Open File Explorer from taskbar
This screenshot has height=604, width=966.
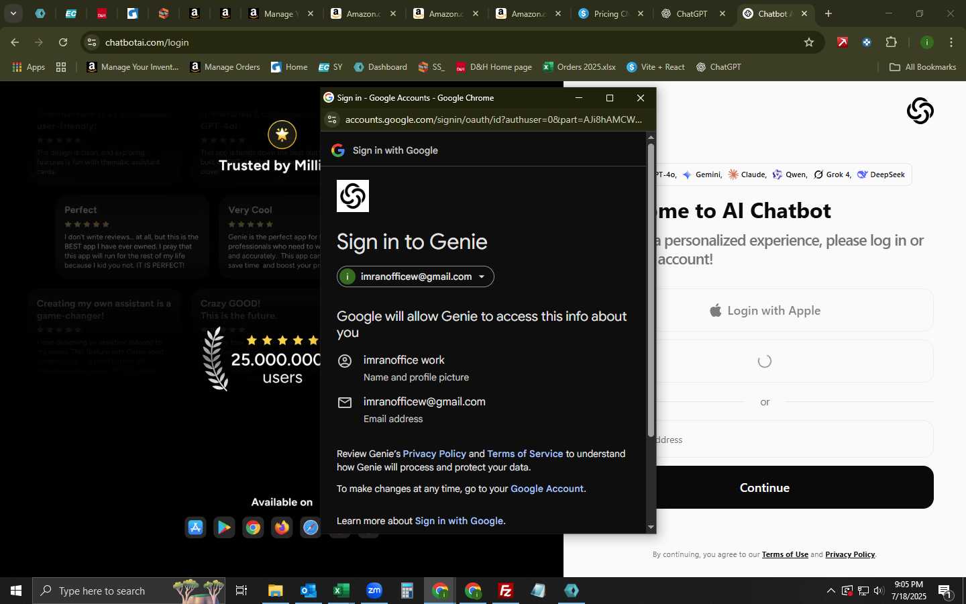[276, 591]
